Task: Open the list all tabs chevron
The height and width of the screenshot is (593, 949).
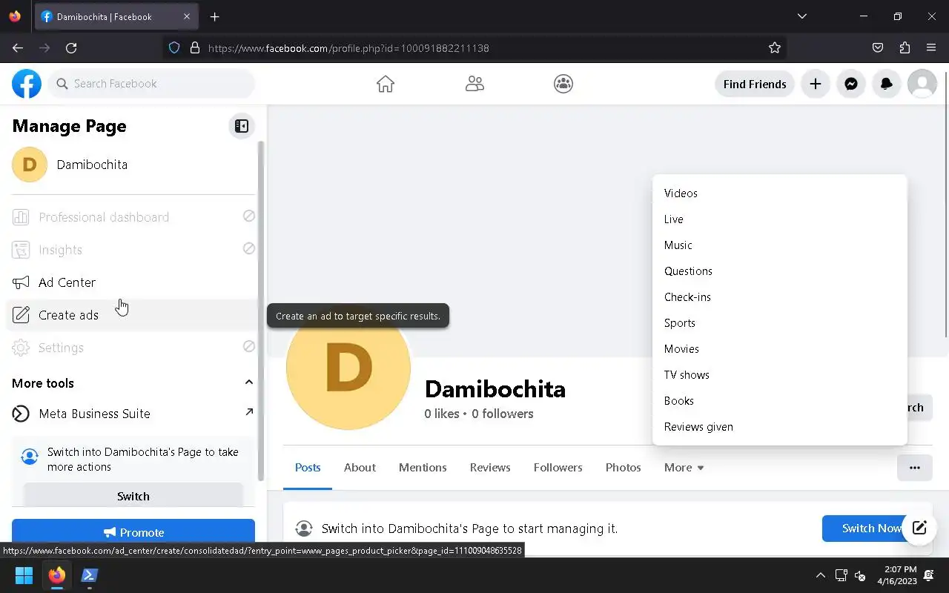Action: click(x=801, y=16)
